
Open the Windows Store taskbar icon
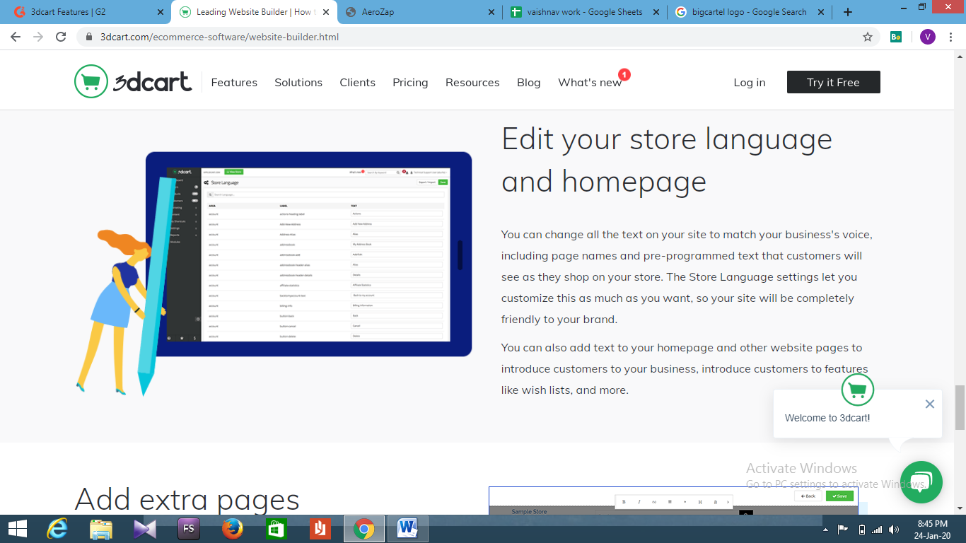[276, 529]
